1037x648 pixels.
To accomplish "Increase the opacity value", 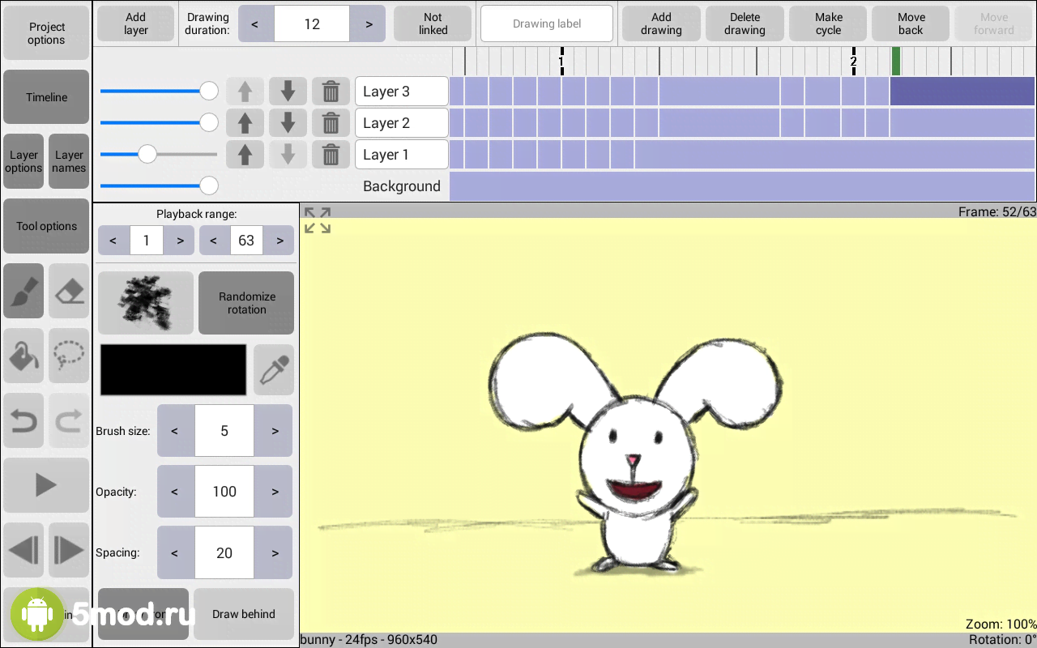I will click(x=275, y=492).
